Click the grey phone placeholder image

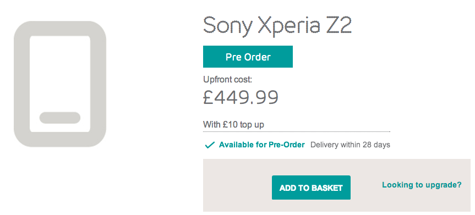(x=60, y=84)
